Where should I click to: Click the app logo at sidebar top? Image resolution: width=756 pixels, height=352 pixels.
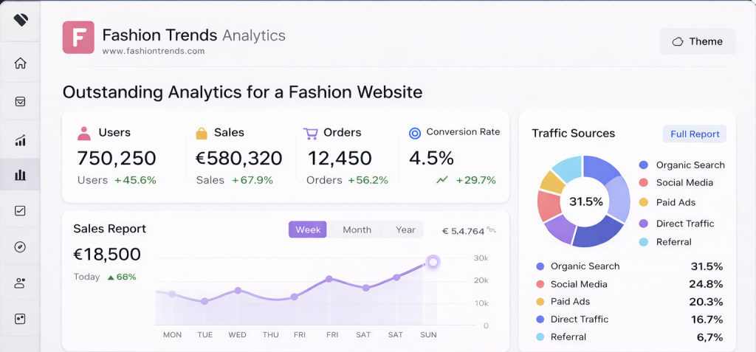21,20
